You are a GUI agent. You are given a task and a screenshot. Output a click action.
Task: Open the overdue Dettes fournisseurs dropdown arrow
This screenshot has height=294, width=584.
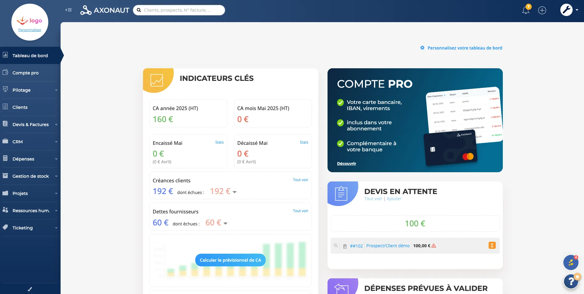(x=225, y=223)
